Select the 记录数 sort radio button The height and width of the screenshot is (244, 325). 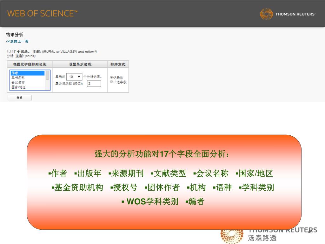(x=111, y=78)
